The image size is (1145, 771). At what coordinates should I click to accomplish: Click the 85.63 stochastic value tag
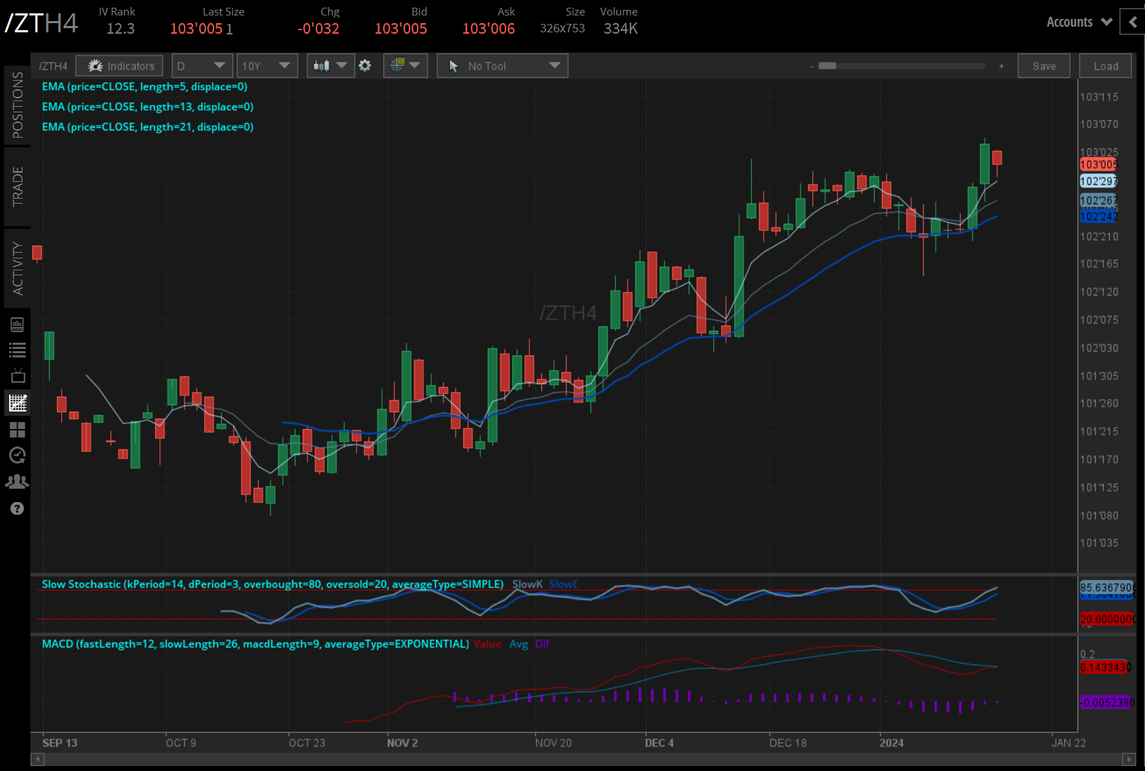click(1106, 587)
